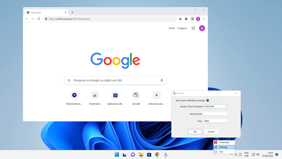Open the Google account avatar on page
This screenshot has width=282, height=159.
click(202, 28)
